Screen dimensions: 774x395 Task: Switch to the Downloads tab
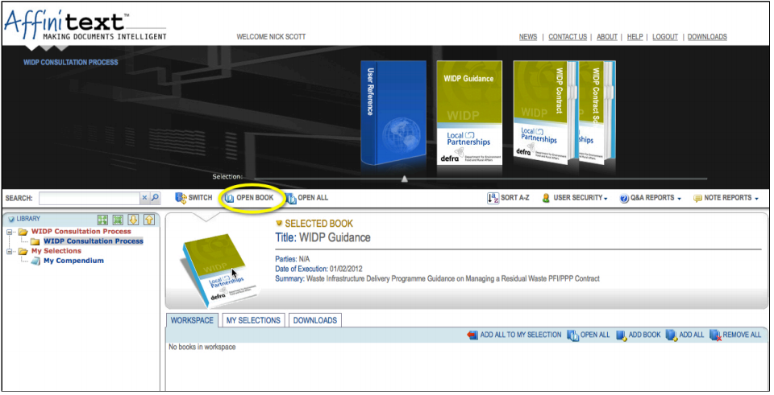point(314,320)
